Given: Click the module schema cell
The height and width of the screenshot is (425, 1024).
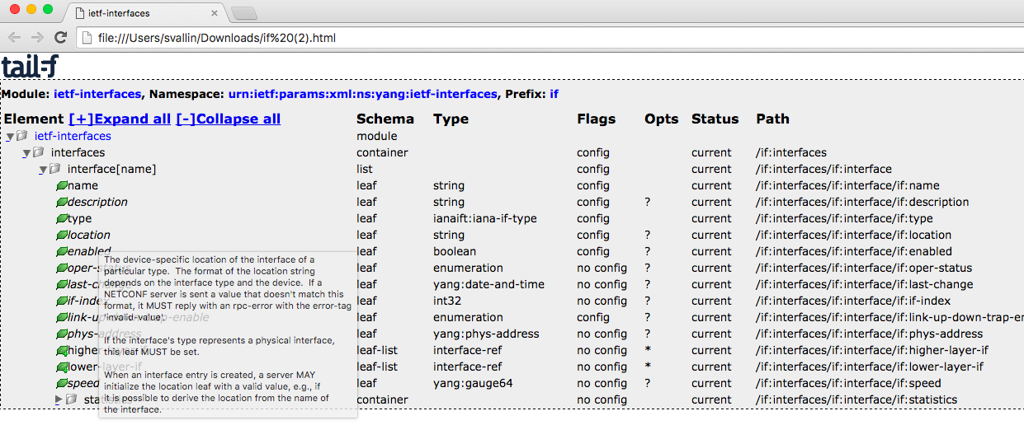Looking at the screenshot, I should [x=377, y=136].
